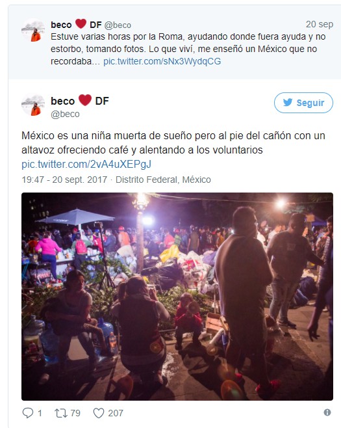Follow the user with Seguir button
This screenshot has width=341, height=428.
click(x=303, y=103)
